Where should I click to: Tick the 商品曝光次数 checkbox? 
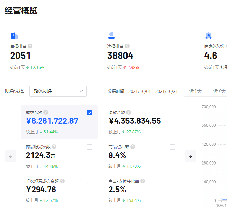coord(90,147)
